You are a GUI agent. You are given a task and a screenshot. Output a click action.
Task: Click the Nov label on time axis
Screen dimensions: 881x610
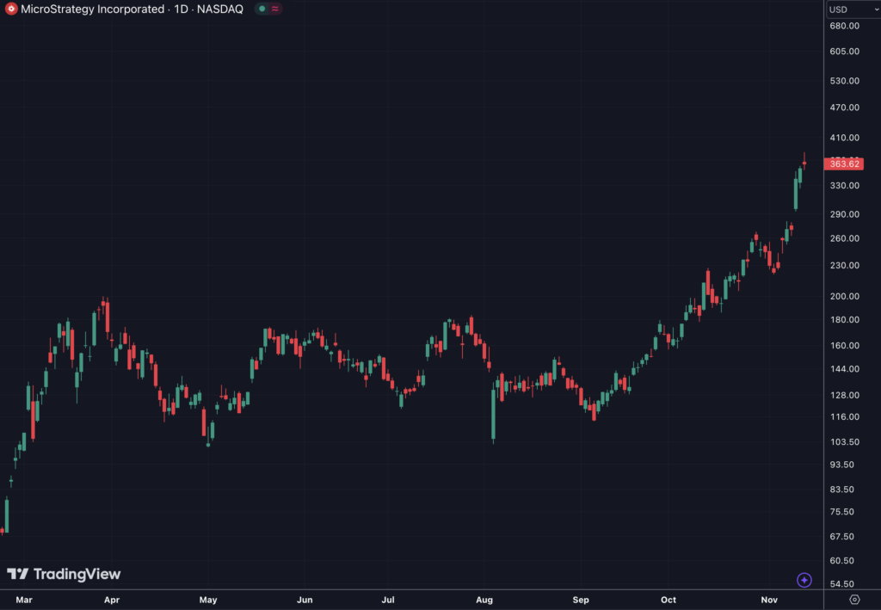click(x=768, y=600)
